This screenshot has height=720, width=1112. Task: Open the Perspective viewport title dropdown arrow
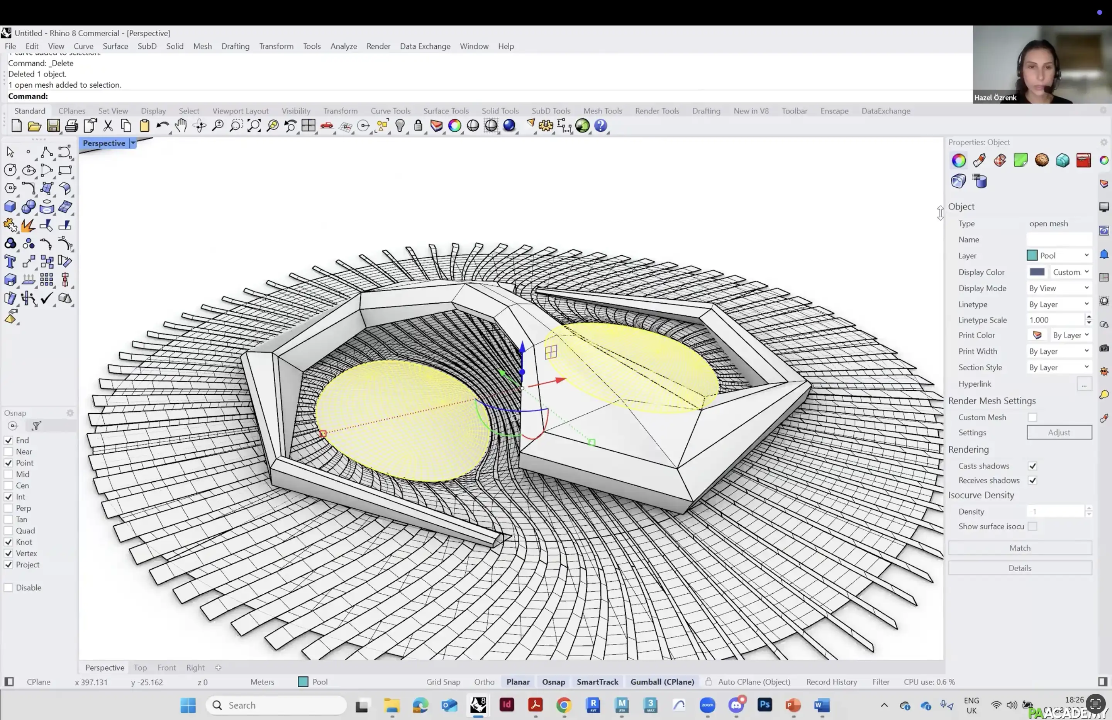click(133, 143)
